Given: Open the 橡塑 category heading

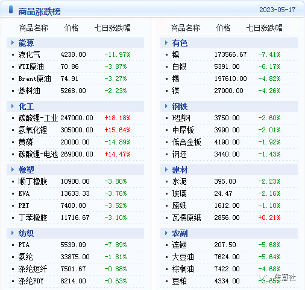Looking at the screenshot, I should (26, 170).
